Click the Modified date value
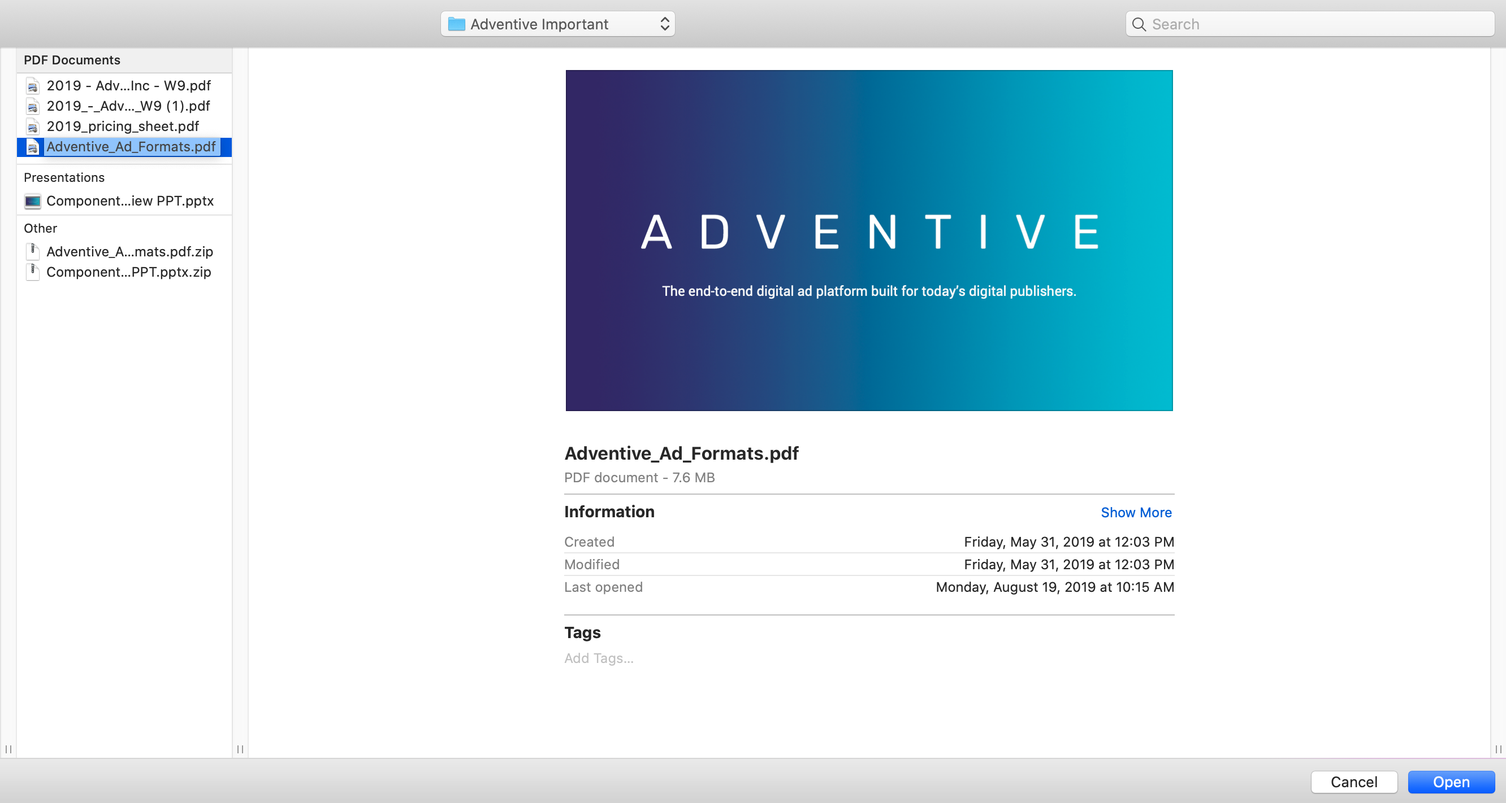Viewport: 1506px width, 803px height. coord(1068,565)
